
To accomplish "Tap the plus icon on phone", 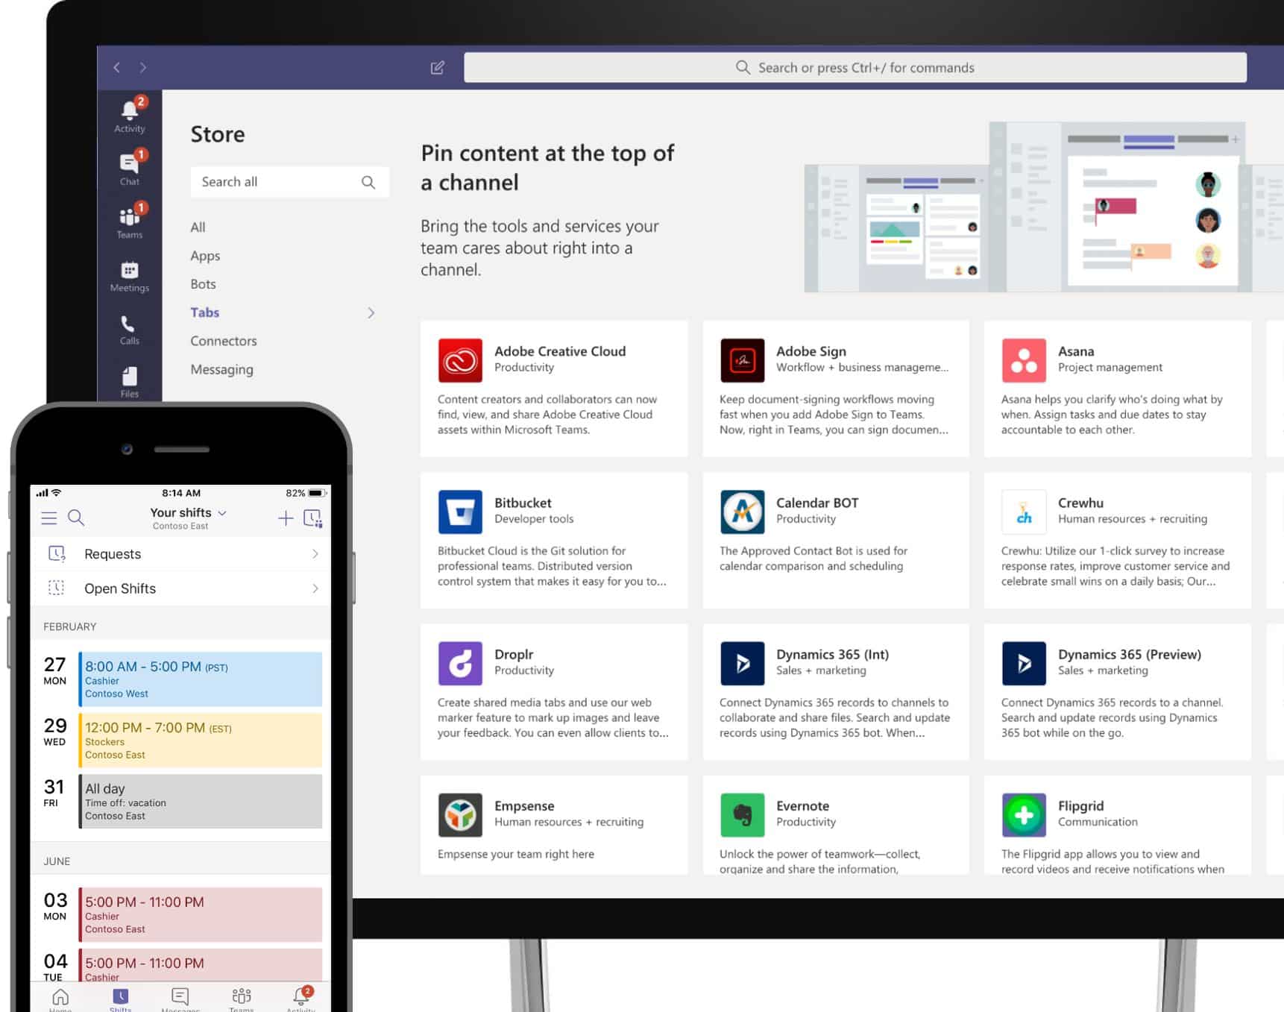I will point(286,518).
